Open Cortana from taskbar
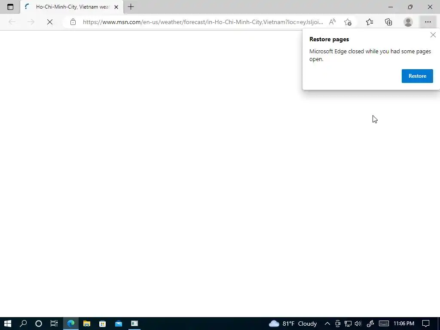This screenshot has height=330, width=440. [39, 324]
